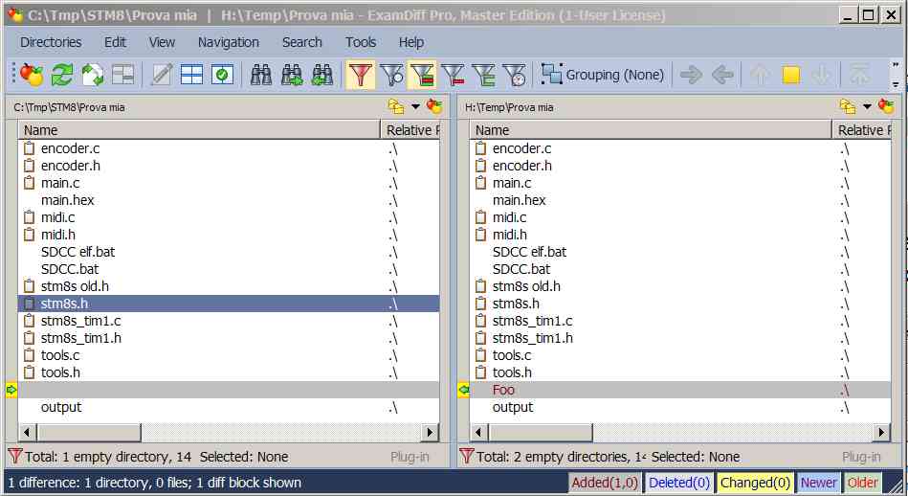Screen dimensions: 908x496
Task: Click the Relative column header in left pane
Action: coord(410,130)
